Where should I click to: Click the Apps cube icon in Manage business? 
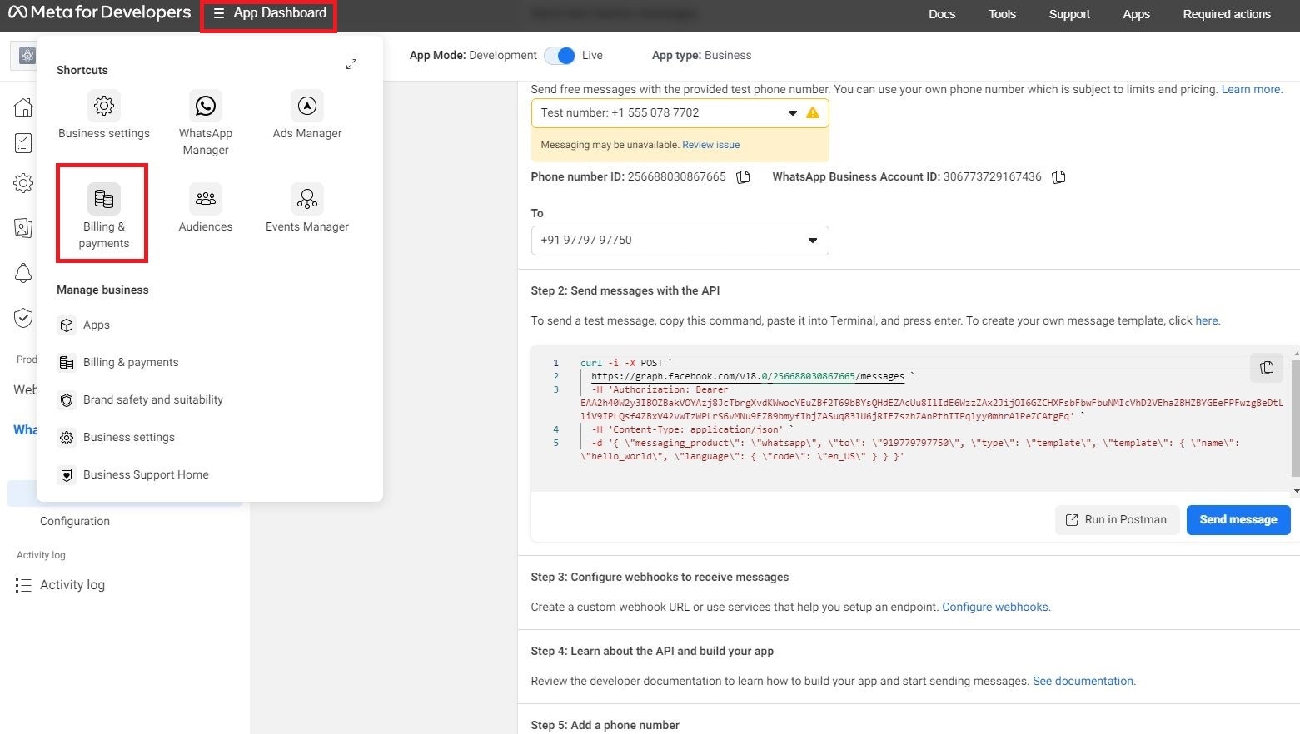[67, 325]
